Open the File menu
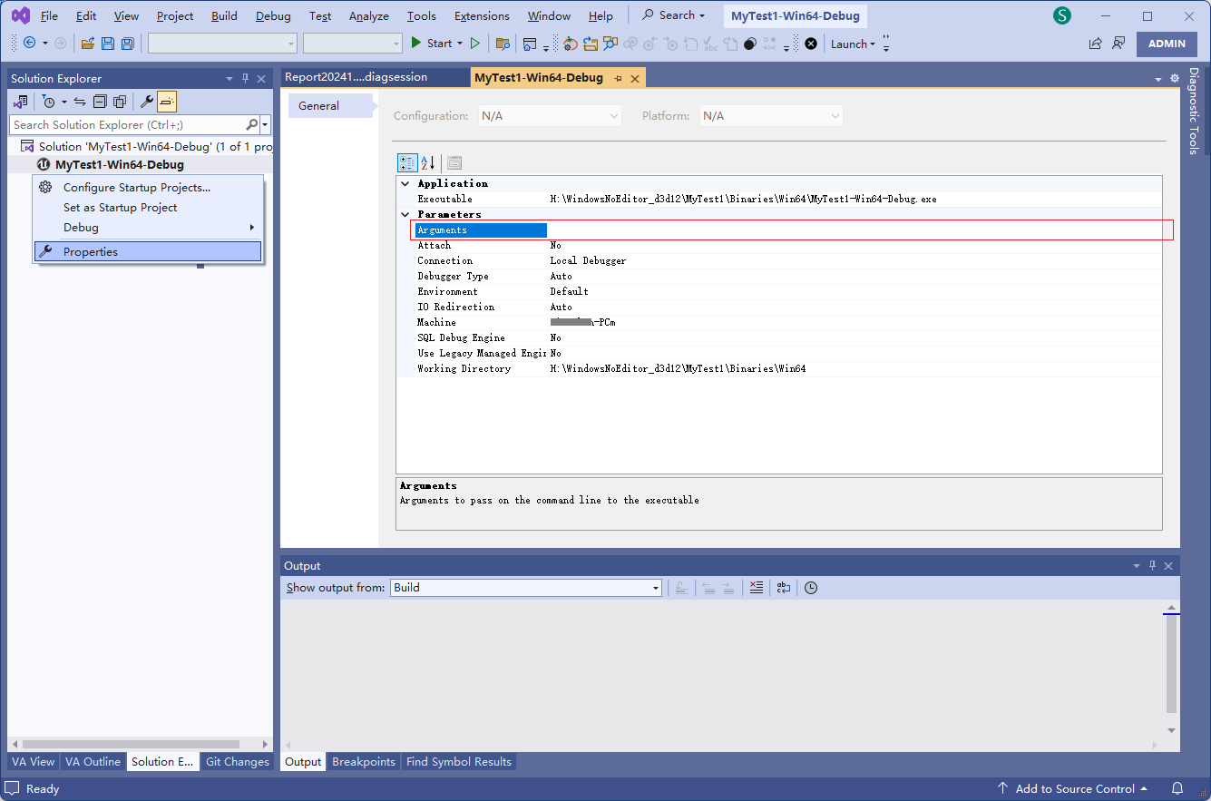The height and width of the screenshot is (801, 1211). point(49,15)
